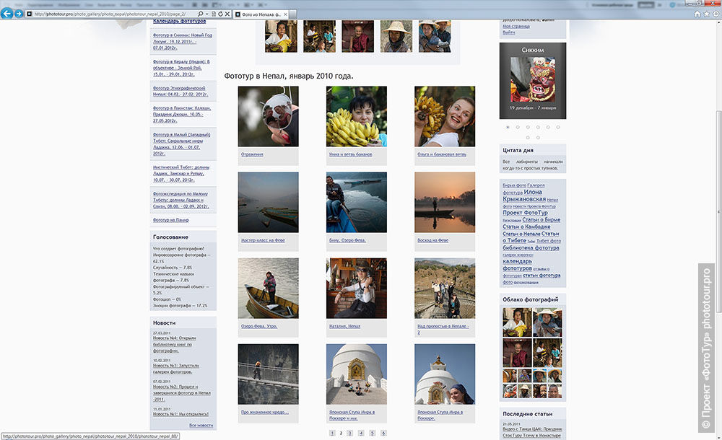The height and width of the screenshot is (440, 722).
Task: Open the 'Наталия. Непал' photo thumbnail
Action: [357, 288]
